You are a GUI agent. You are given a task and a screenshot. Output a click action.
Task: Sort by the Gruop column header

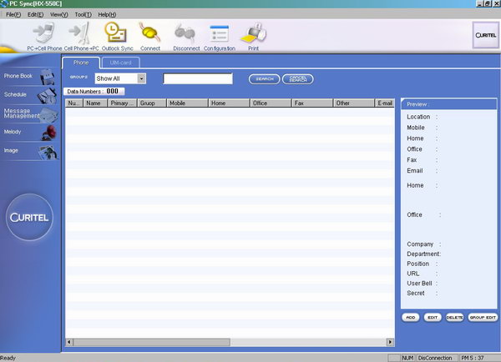(x=152, y=103)
